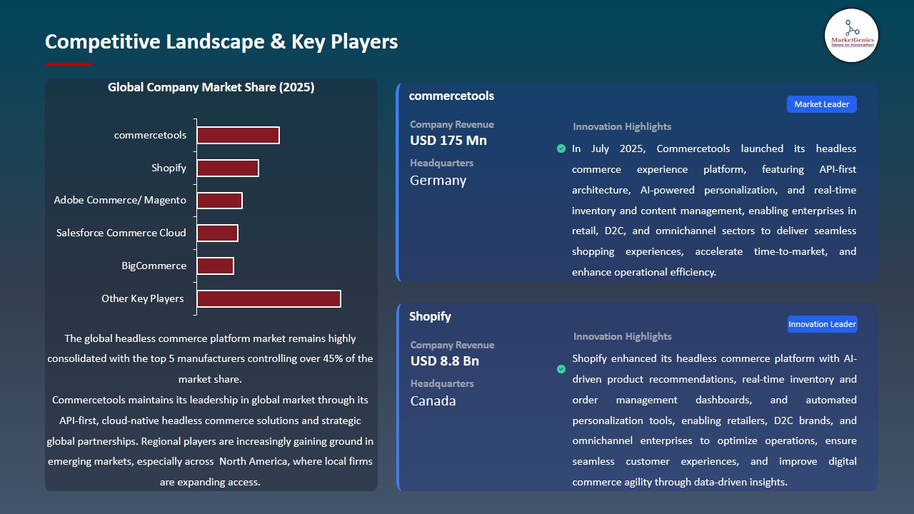Expand the Innovation Highlights section for commercetools
914x514 pixels.
[621, 126]
